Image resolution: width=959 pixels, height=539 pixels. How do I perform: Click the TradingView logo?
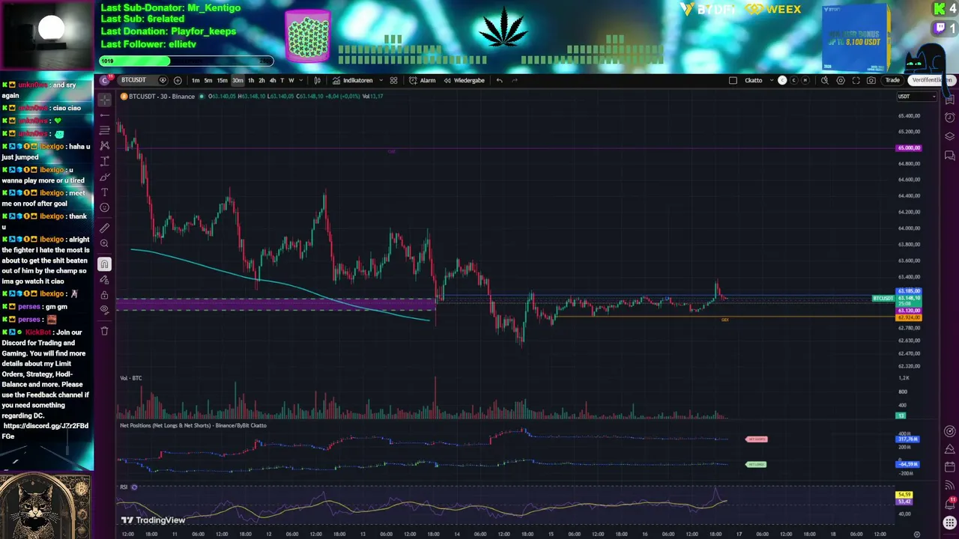point(153,520)
